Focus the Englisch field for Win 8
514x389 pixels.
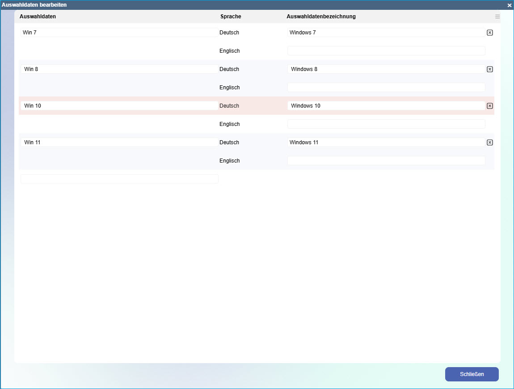(x=386, y=88)
